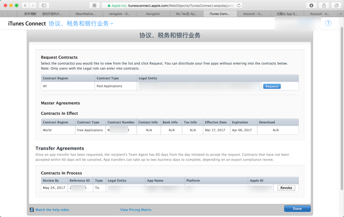
Task: Go back with Safari's back arrow
Action: [25, 6]
